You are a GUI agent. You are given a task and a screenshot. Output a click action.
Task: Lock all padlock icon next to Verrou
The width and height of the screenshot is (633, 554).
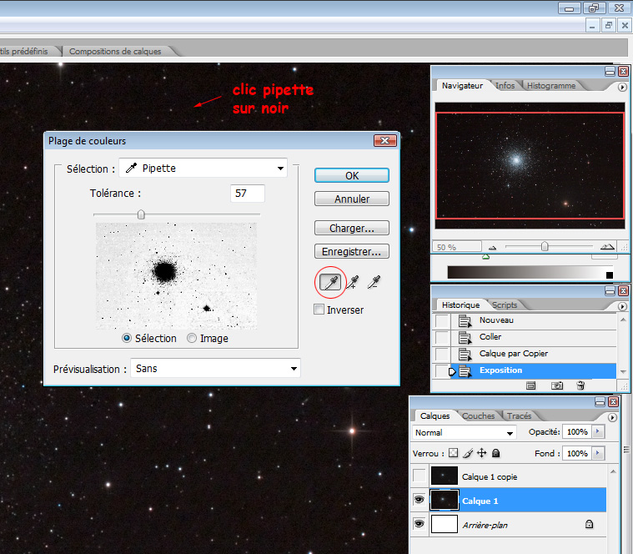coord(495,453)
